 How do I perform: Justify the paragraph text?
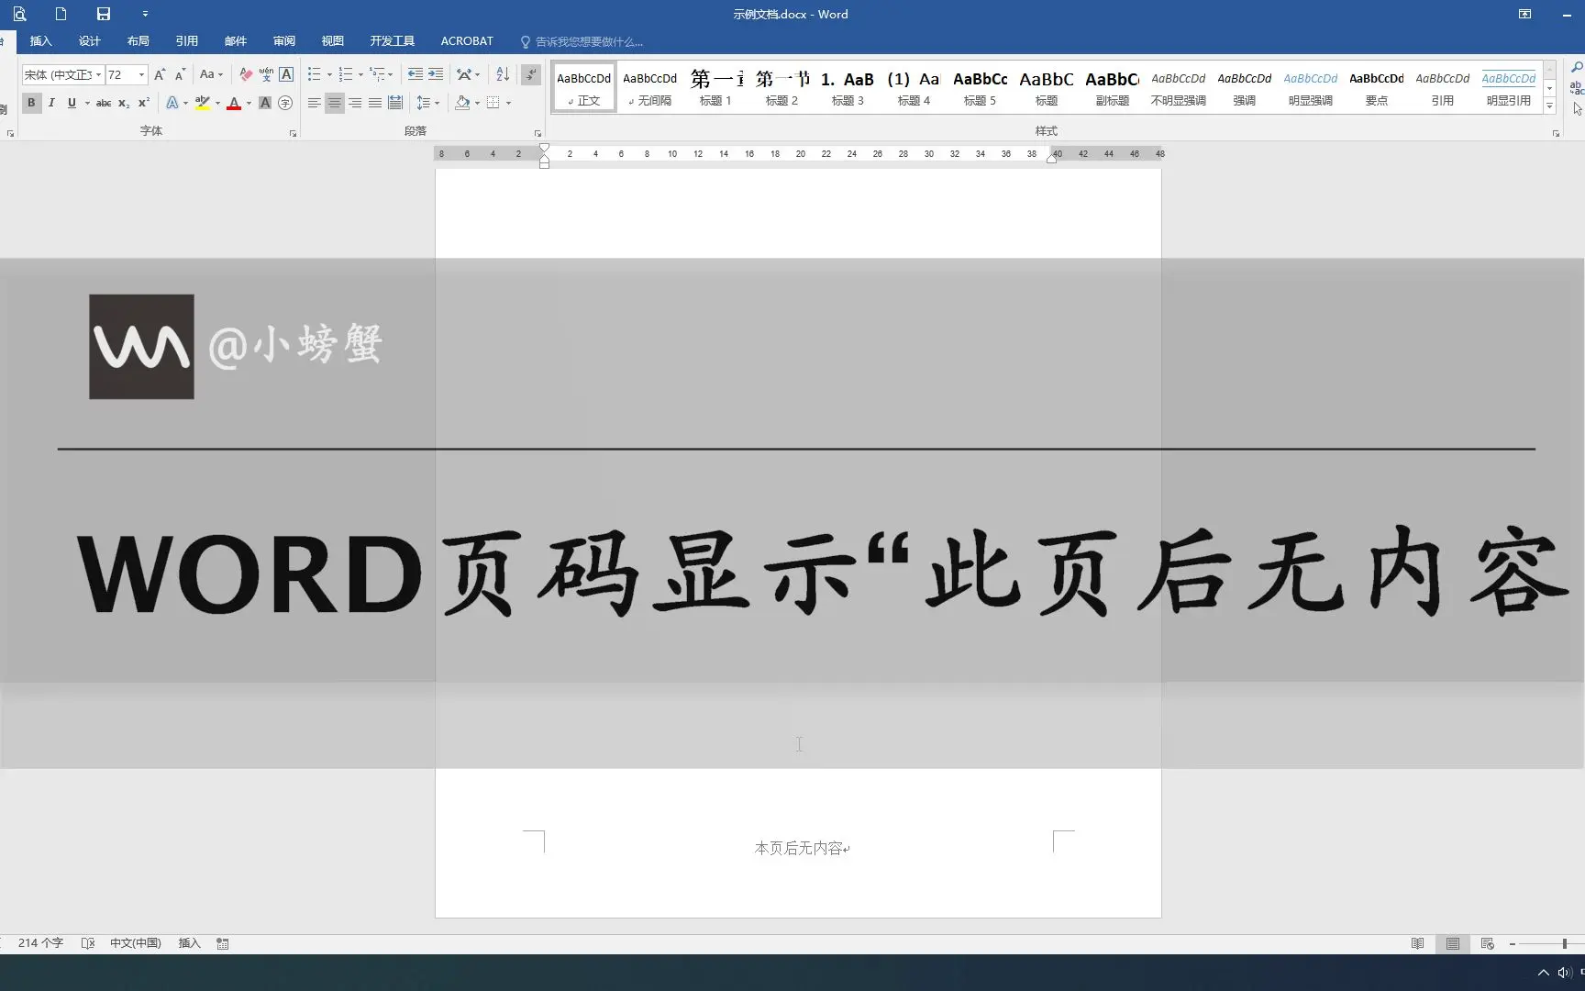[x=375, y=103]
